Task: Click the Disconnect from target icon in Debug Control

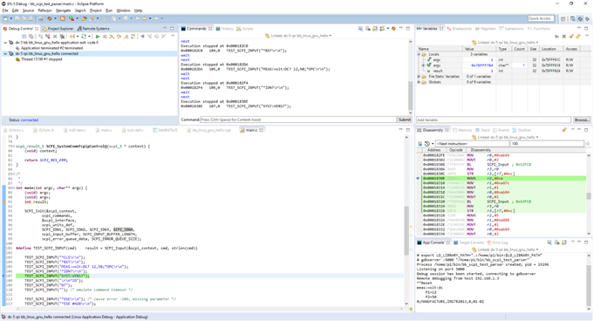Action: point(48,37)
